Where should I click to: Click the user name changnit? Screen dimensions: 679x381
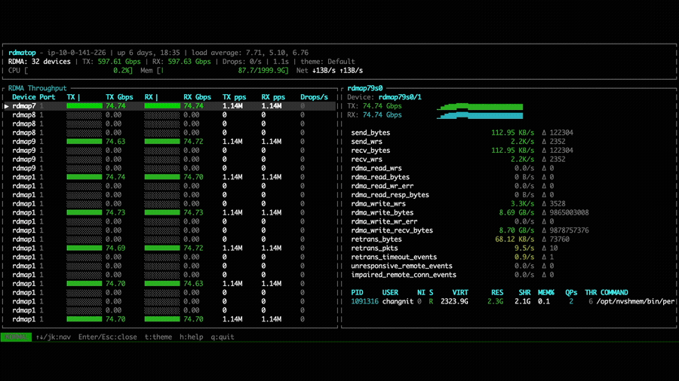coord(398,301)
